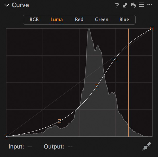Viewport: 158px width, 157px height.
Task: Reset the curve with the undo arrow
Action: 133,5
